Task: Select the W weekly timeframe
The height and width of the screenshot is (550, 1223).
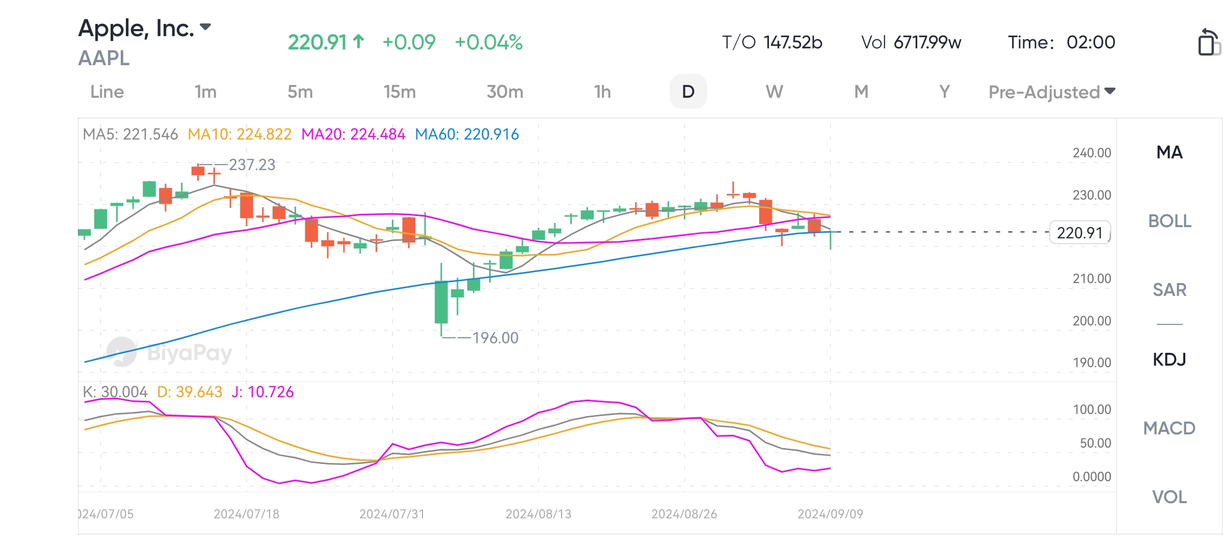Action: (x=774, y=92)
